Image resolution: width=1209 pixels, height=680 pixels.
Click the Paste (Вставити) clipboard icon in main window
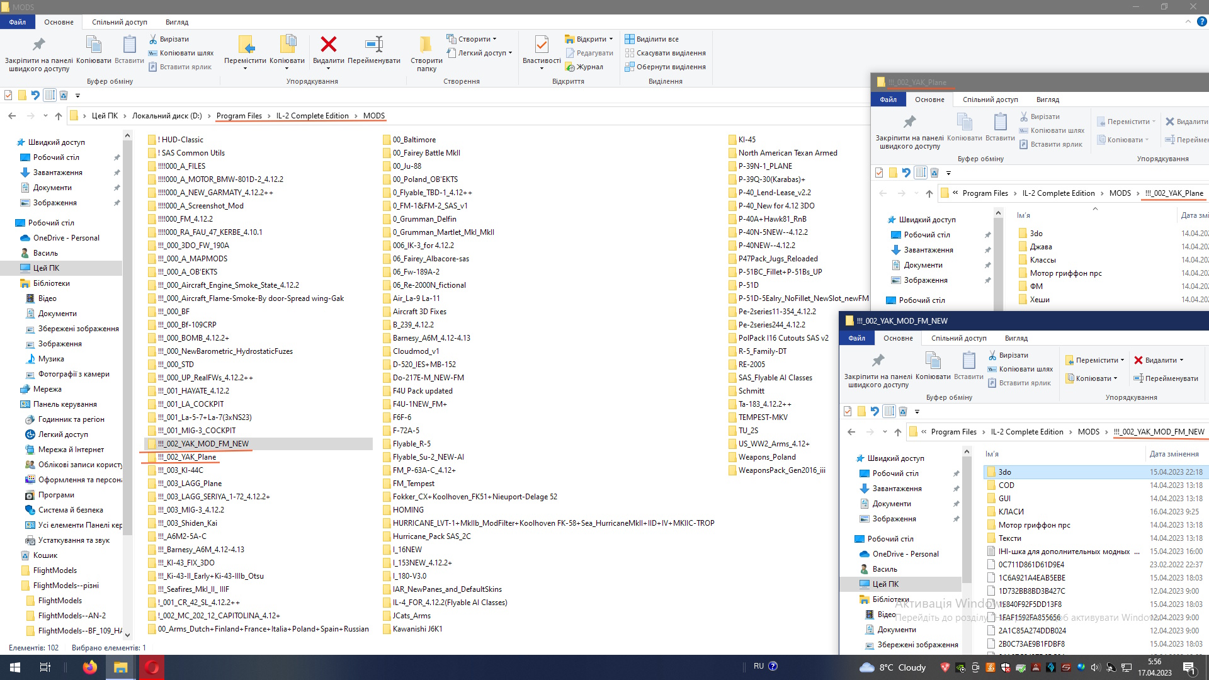point(129,44)
